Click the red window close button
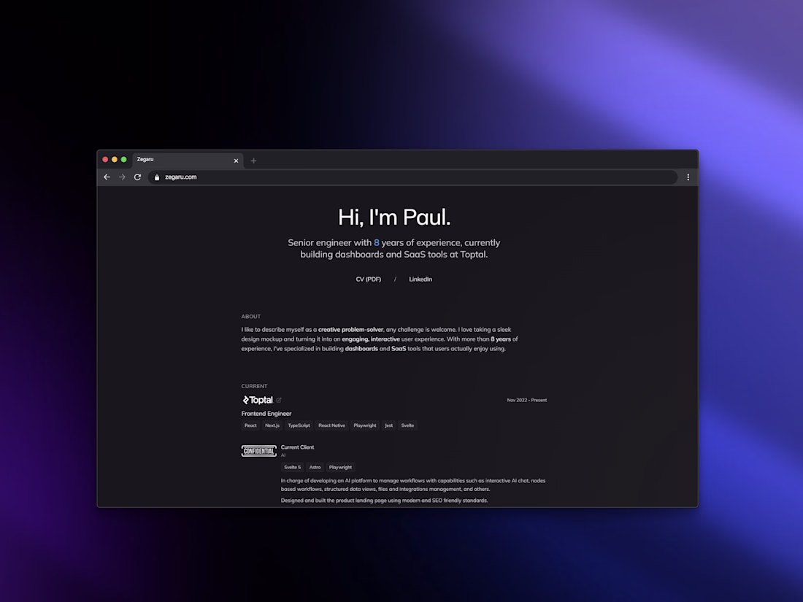This screenshot has height=602, width=803. click(x=106, y=160)
